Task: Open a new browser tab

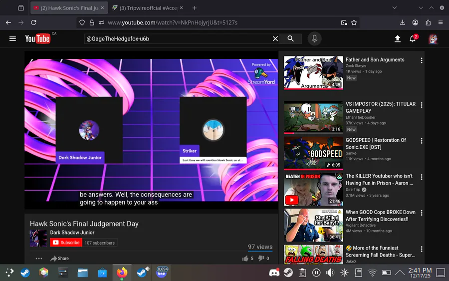Action: (x=195, y=8)
